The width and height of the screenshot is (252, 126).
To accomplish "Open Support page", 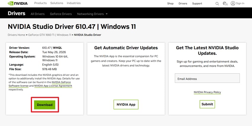I will click(197, 4).
